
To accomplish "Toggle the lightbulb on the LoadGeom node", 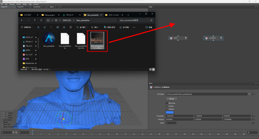I will [x=221, y=38].
